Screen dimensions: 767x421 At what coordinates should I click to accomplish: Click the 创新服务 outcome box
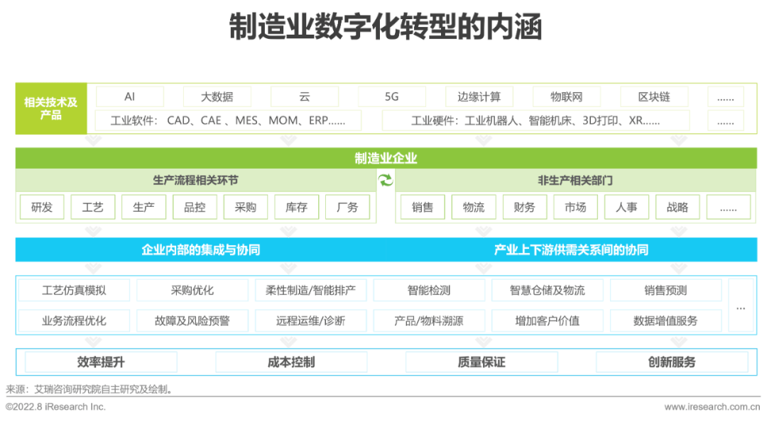pyautogui.click(x=671, y=362)
